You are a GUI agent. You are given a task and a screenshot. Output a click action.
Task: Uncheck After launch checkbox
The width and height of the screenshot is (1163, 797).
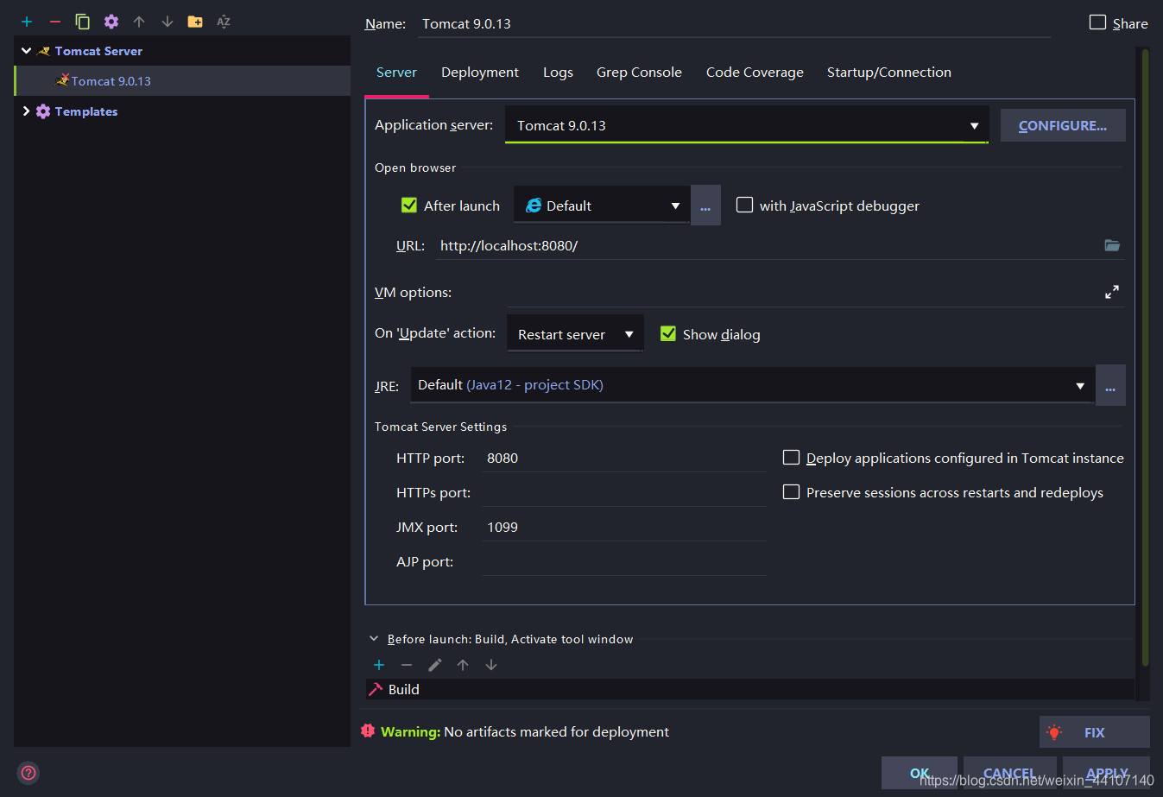409,205
